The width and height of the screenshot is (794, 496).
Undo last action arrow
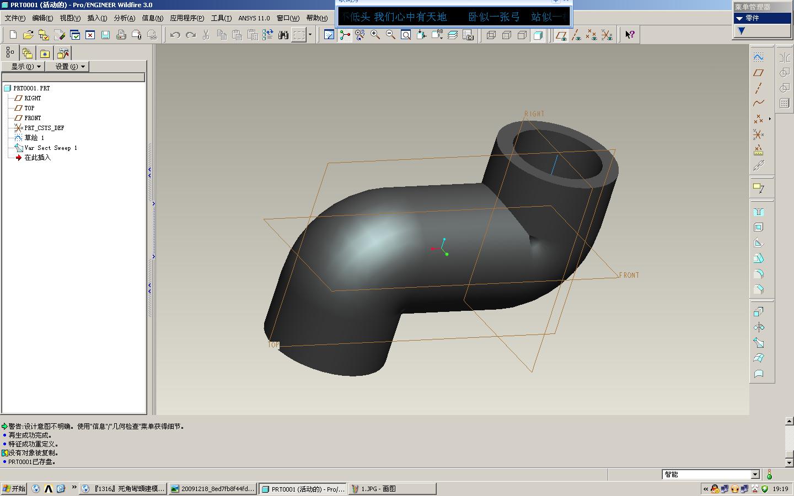click(x=175, y=35)
